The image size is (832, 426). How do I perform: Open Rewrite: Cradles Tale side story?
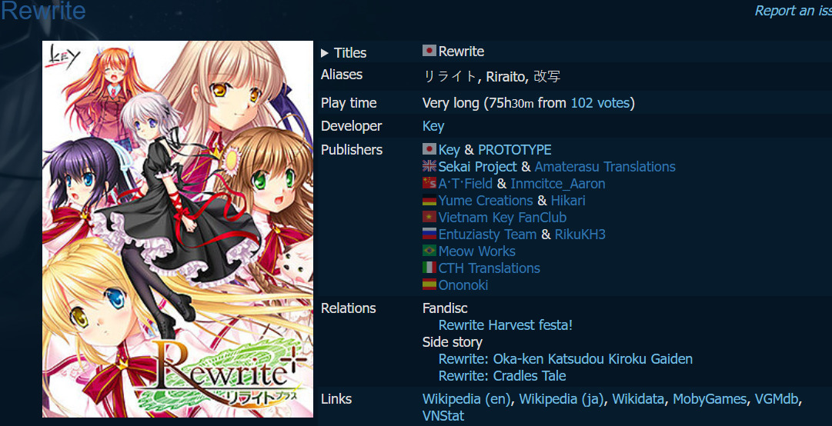point(502,376)
